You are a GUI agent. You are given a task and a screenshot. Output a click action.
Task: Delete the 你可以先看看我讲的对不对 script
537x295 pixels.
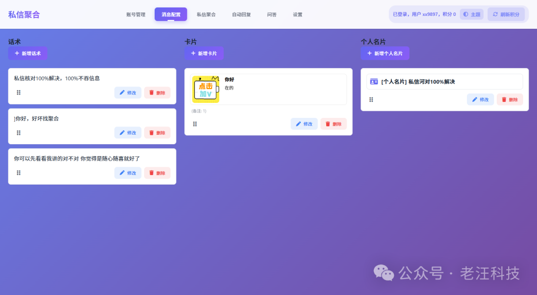[157, 173]
